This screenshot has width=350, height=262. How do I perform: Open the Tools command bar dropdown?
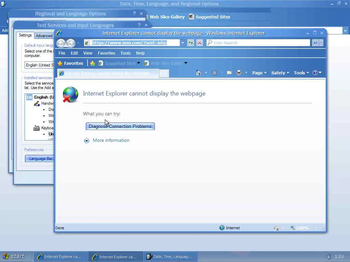click(x=301, y=73)
